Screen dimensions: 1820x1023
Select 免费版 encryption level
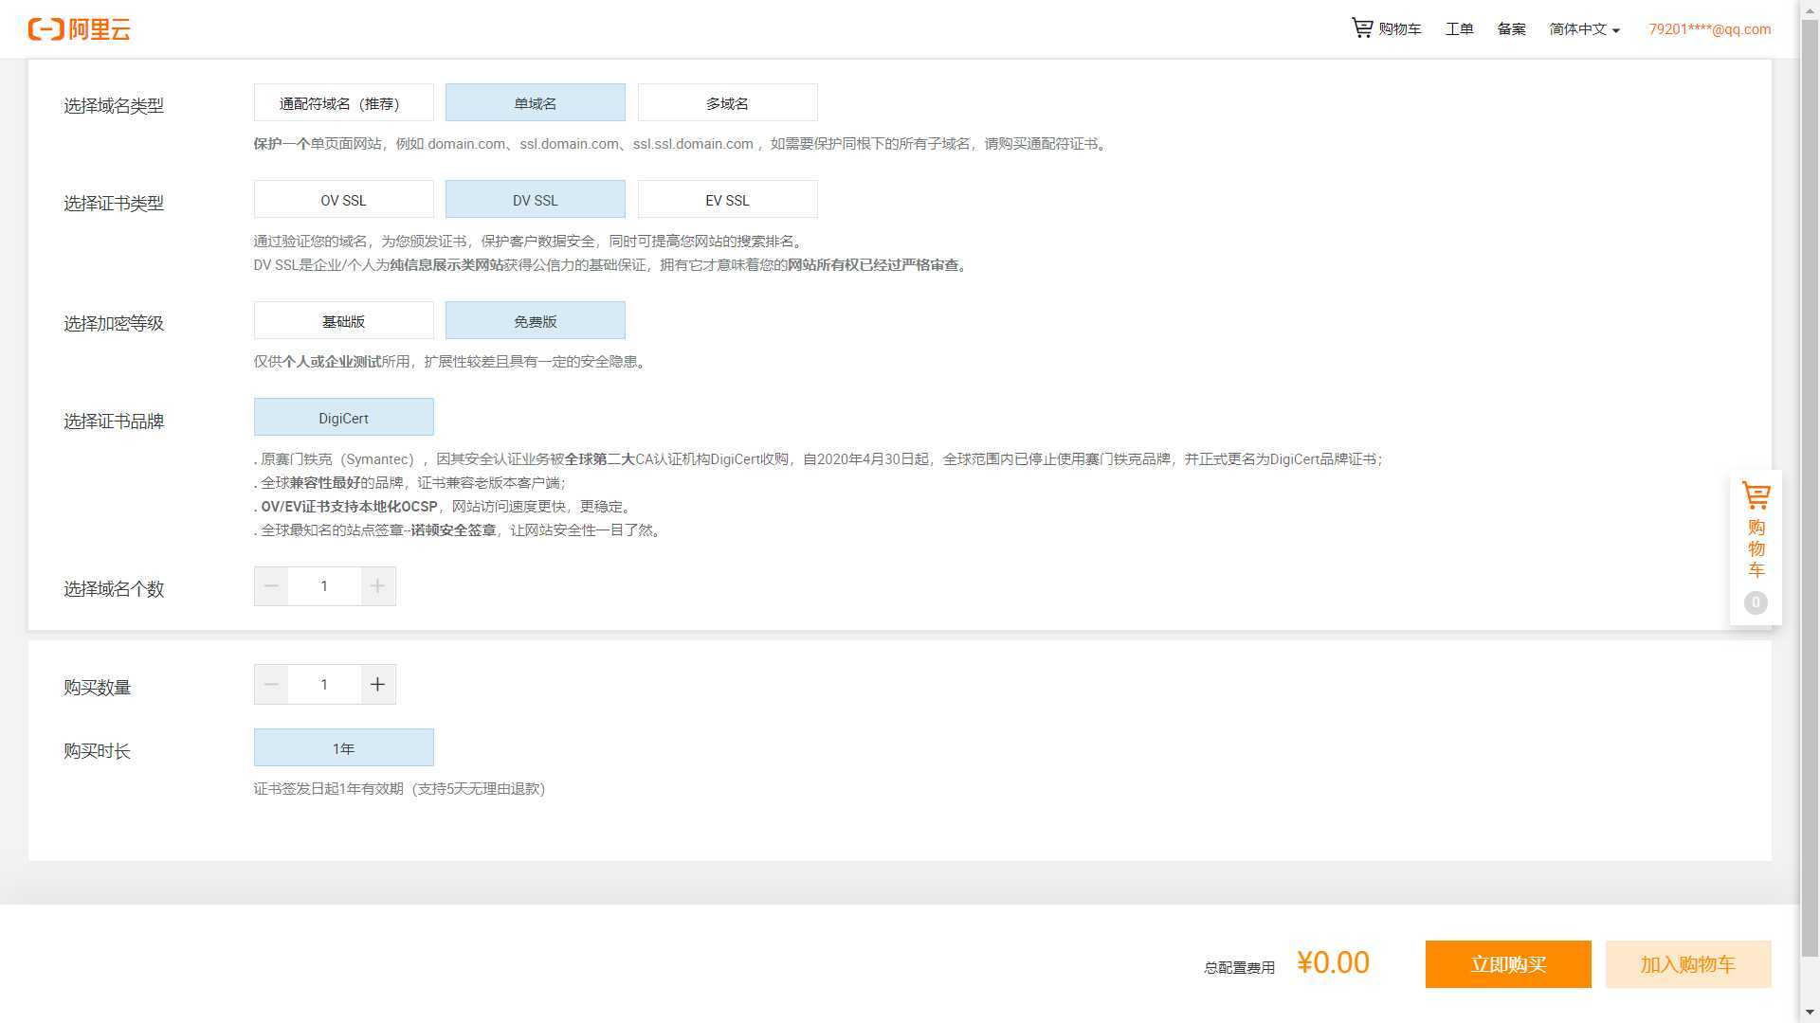[x=536, y=320]
